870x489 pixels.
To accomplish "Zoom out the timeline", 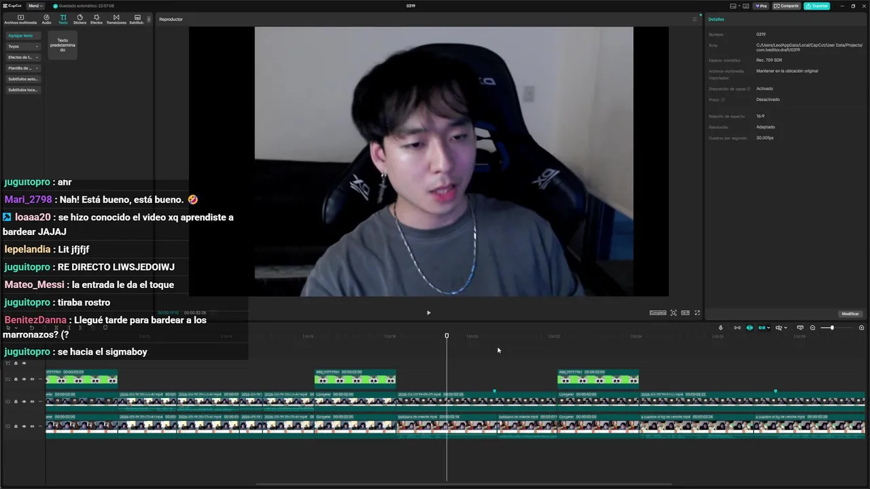I will tap(812, 327).
